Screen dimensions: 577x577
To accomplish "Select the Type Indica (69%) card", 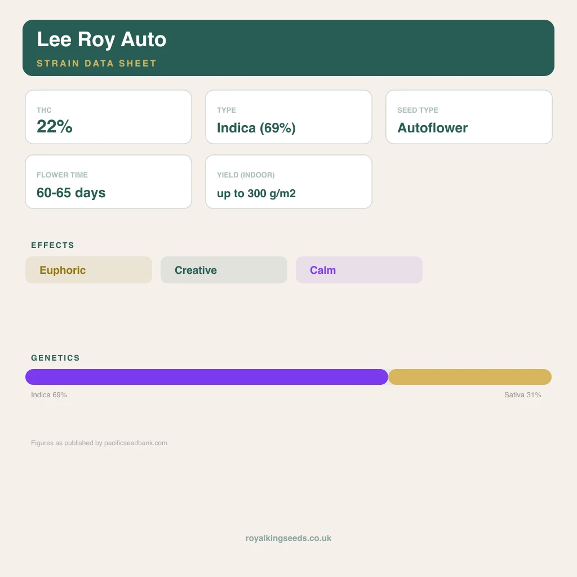I will point(289,117).
